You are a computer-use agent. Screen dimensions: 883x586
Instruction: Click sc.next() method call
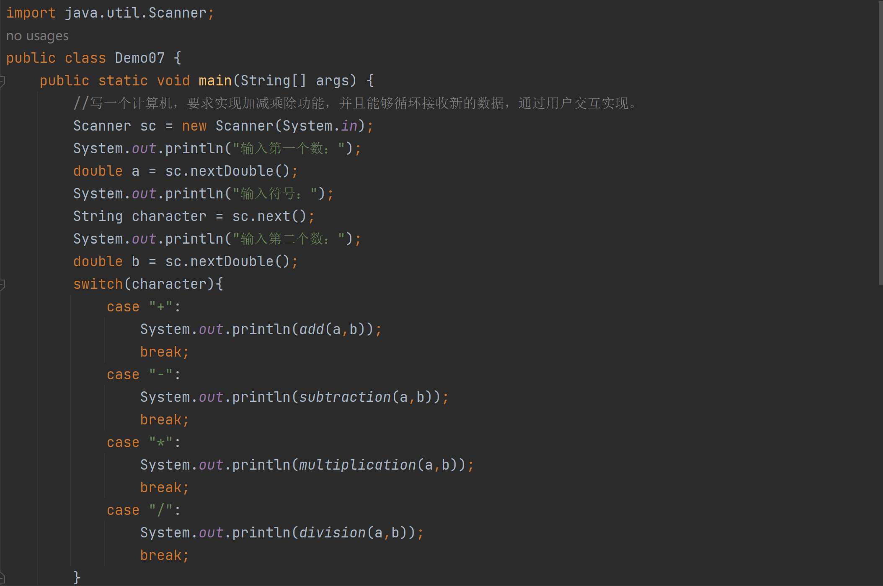(274, 216)
